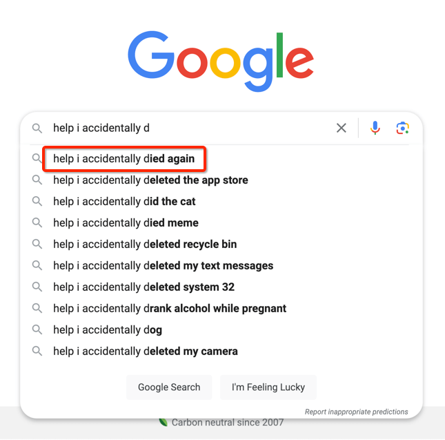Click the I'm Feeling Lucky button

tap(268, 388)
